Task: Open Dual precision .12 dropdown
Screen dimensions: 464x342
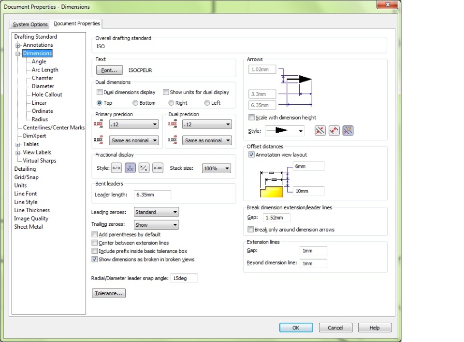Action: point(207,124)
